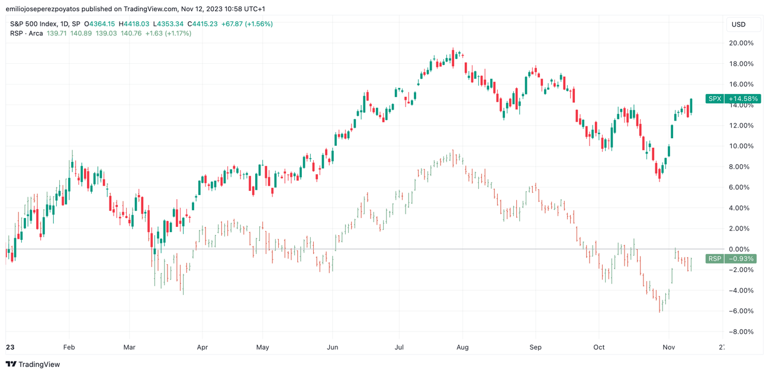Viewport: 769px width, 374px height.
Task: Click the 0.00% price scale label
Action: (x=742, y=249)
